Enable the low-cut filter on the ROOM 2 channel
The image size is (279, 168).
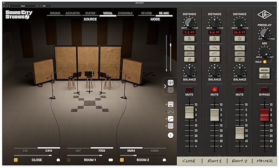point(239,54)
